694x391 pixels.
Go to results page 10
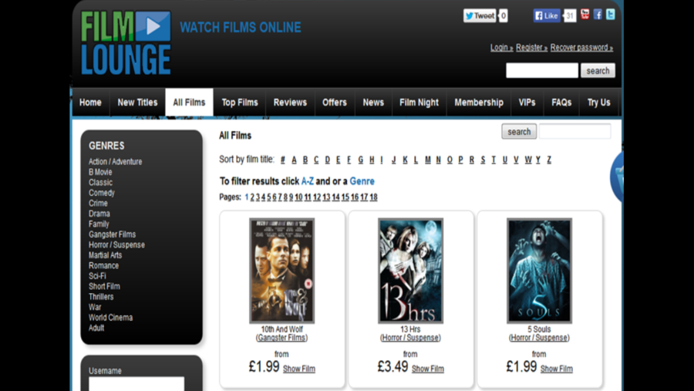click(x=298, y=197)
